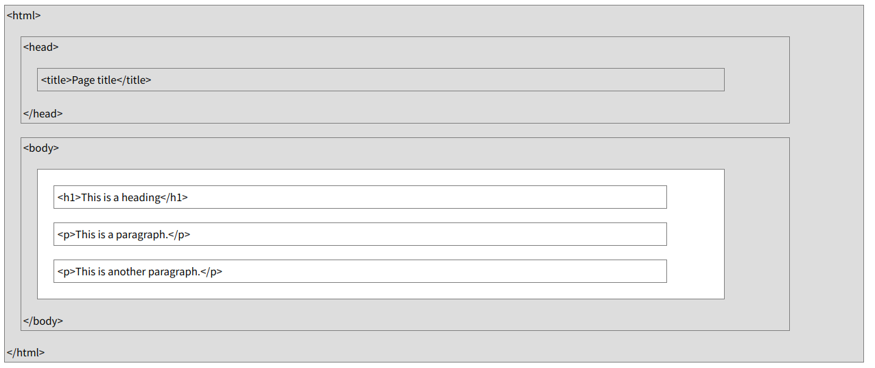Click the <p>This is another paragraph.</p> box

(x=360, y=271)
